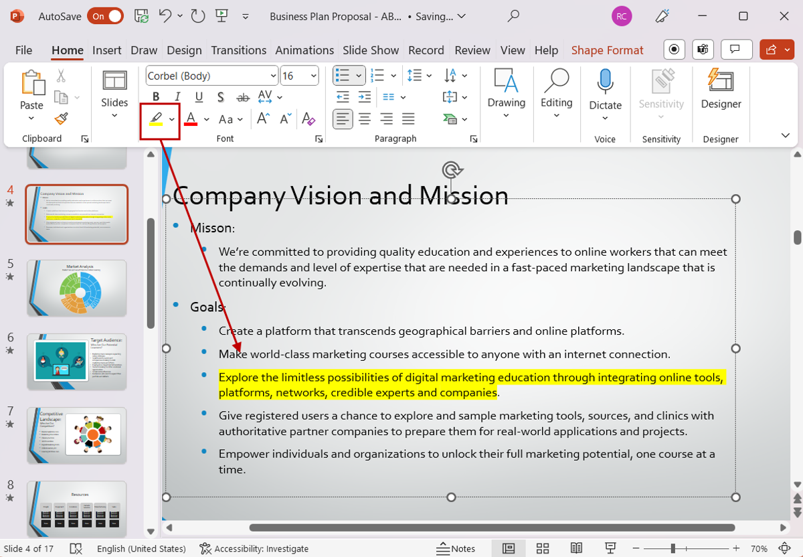Apply text highlight color

click(x=155, y=118)
